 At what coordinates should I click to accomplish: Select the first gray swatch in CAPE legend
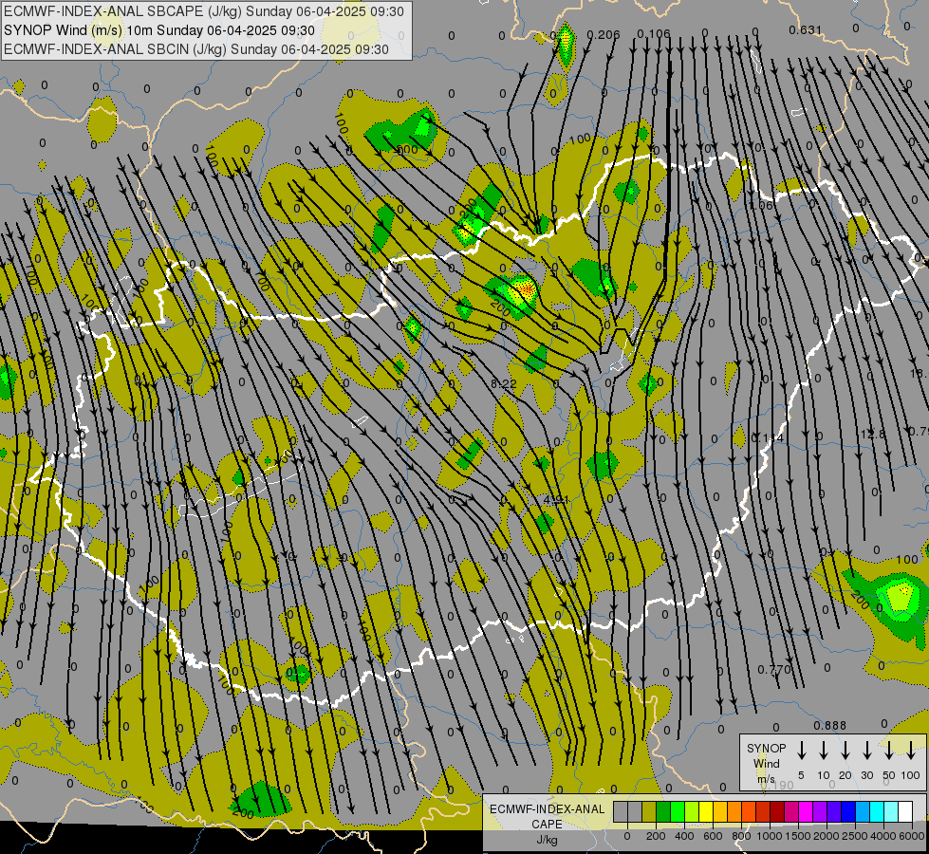621,812
